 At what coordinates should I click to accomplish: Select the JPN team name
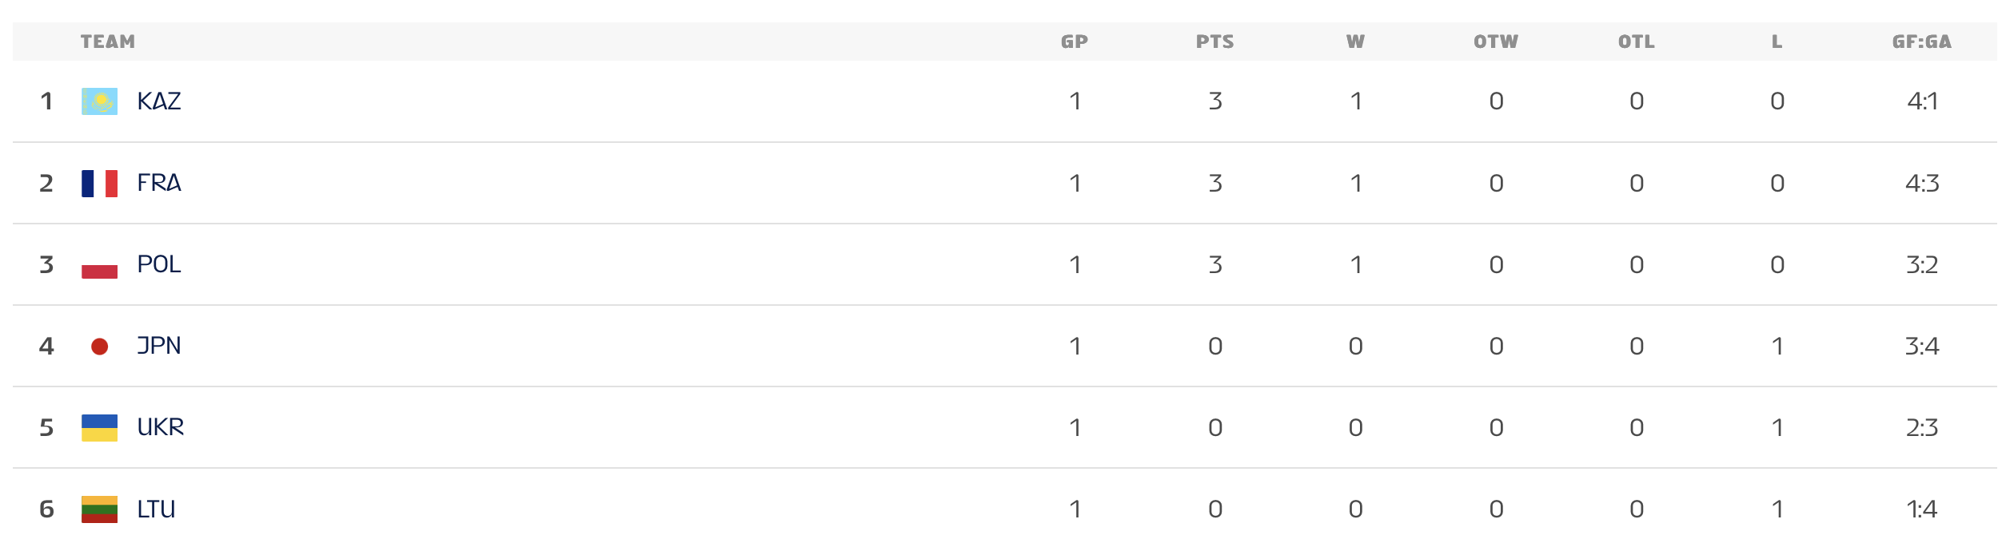coord(159,346)
